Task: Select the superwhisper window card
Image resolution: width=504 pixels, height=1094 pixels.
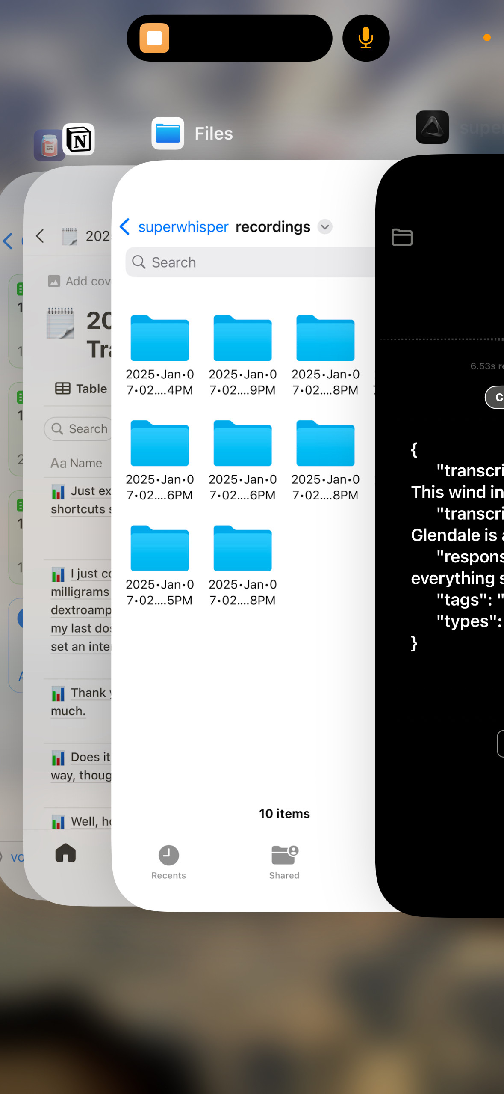Action: [x=439, y=535]
